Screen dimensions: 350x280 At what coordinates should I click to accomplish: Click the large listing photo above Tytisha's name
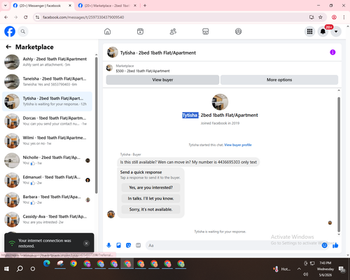point(220,102)
